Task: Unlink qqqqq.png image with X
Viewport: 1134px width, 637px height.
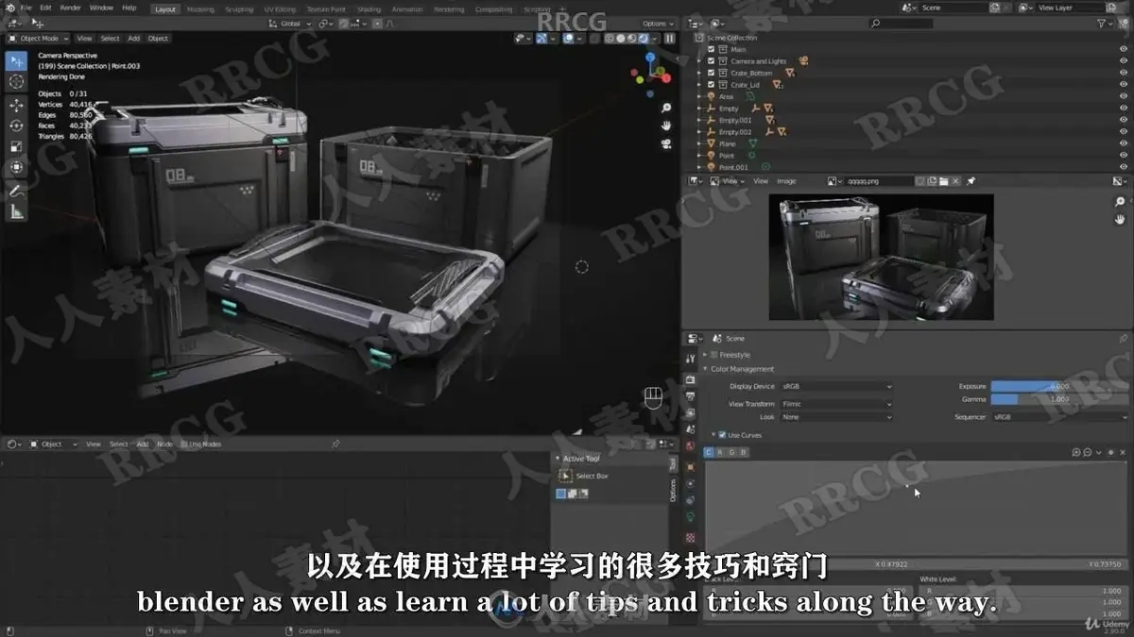Action: point(956,180)
